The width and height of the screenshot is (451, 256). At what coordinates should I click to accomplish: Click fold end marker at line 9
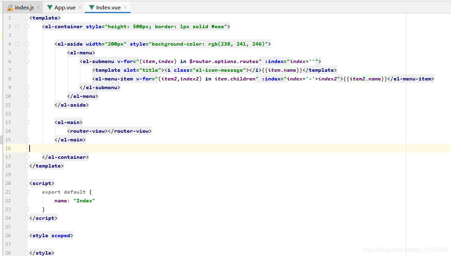click(27, 87)
